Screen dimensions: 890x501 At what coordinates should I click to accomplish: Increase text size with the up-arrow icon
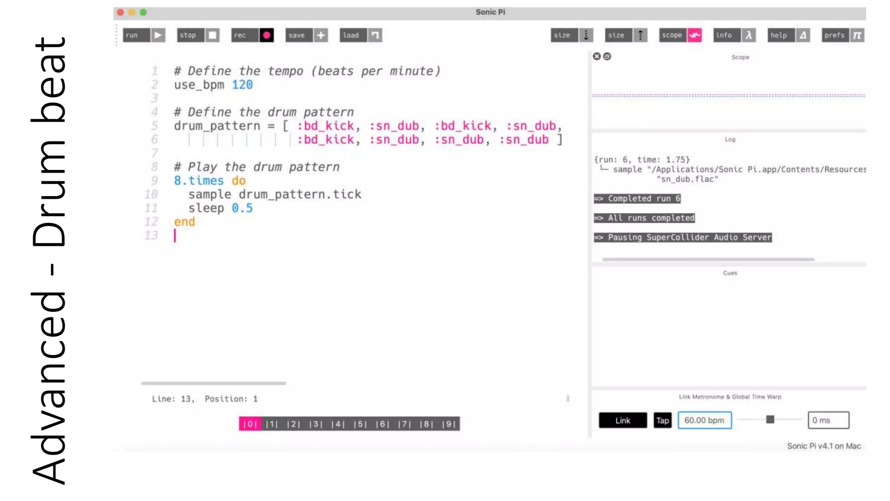[640, 35]
